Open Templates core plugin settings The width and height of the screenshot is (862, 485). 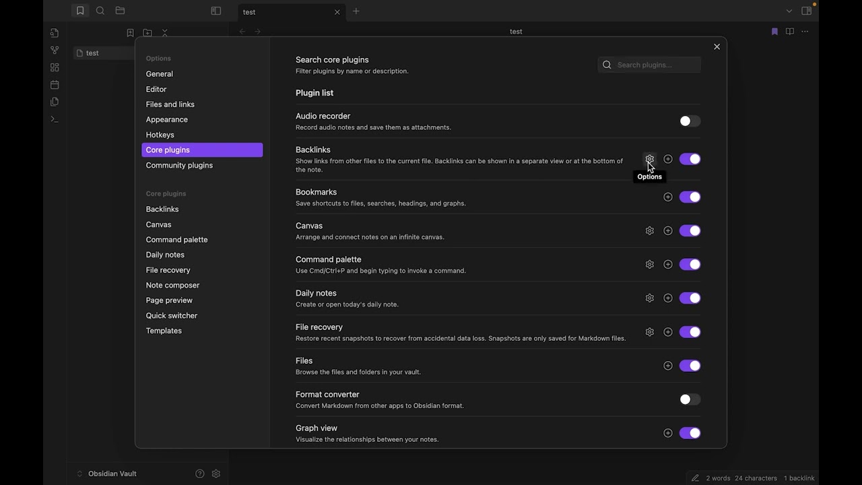[x=164, y=331]
